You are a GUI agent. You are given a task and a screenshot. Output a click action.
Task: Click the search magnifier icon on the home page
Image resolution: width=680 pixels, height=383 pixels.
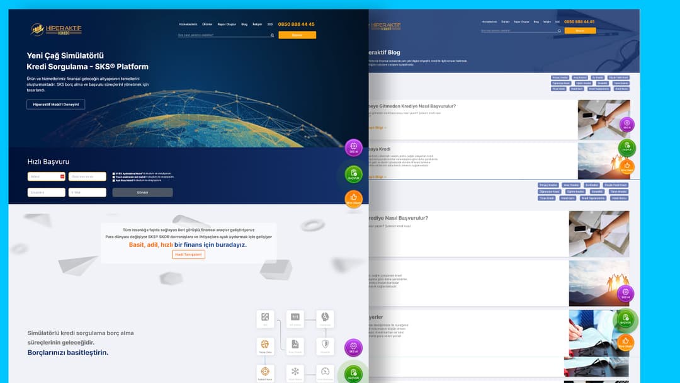coord(273,35)
